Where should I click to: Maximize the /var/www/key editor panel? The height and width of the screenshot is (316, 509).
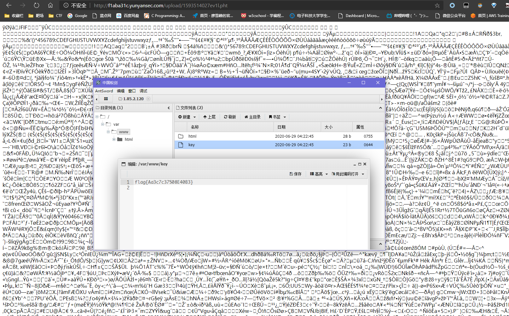point(360,164)
